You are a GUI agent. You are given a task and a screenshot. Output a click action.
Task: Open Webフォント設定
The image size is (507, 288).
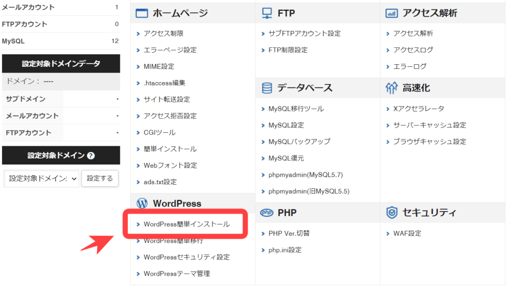(x=170, y=165)
